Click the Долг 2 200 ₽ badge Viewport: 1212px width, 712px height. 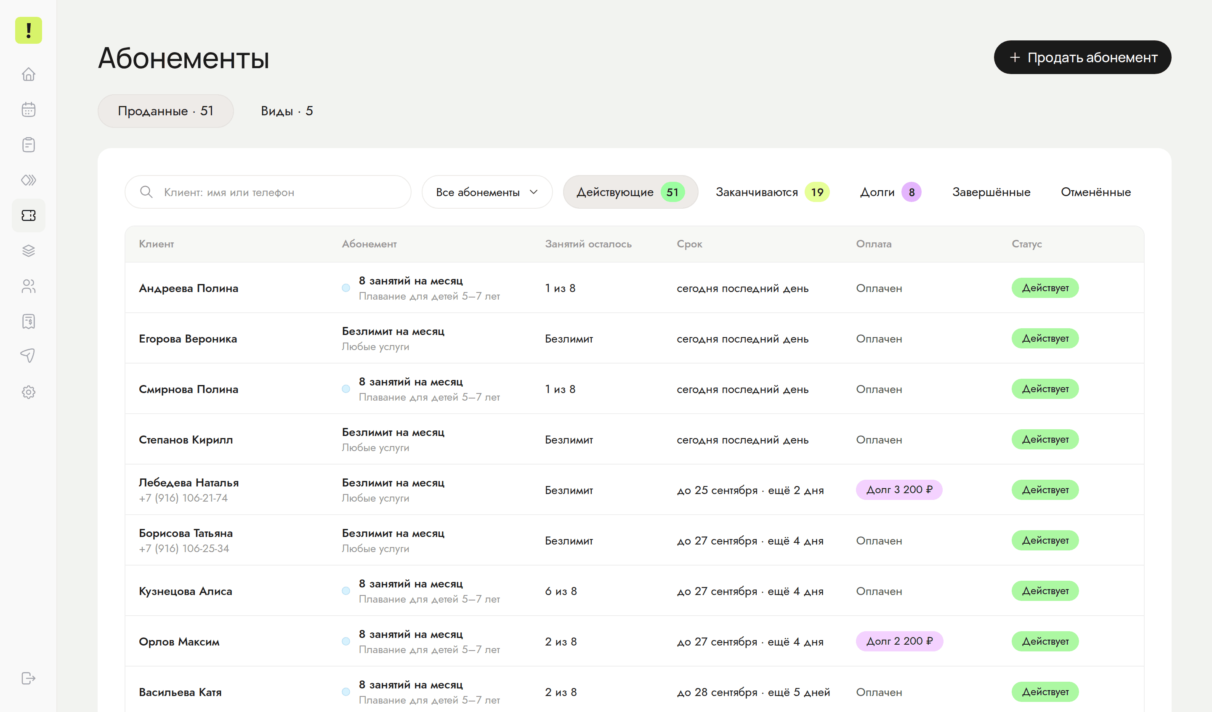tap(899, 641)
